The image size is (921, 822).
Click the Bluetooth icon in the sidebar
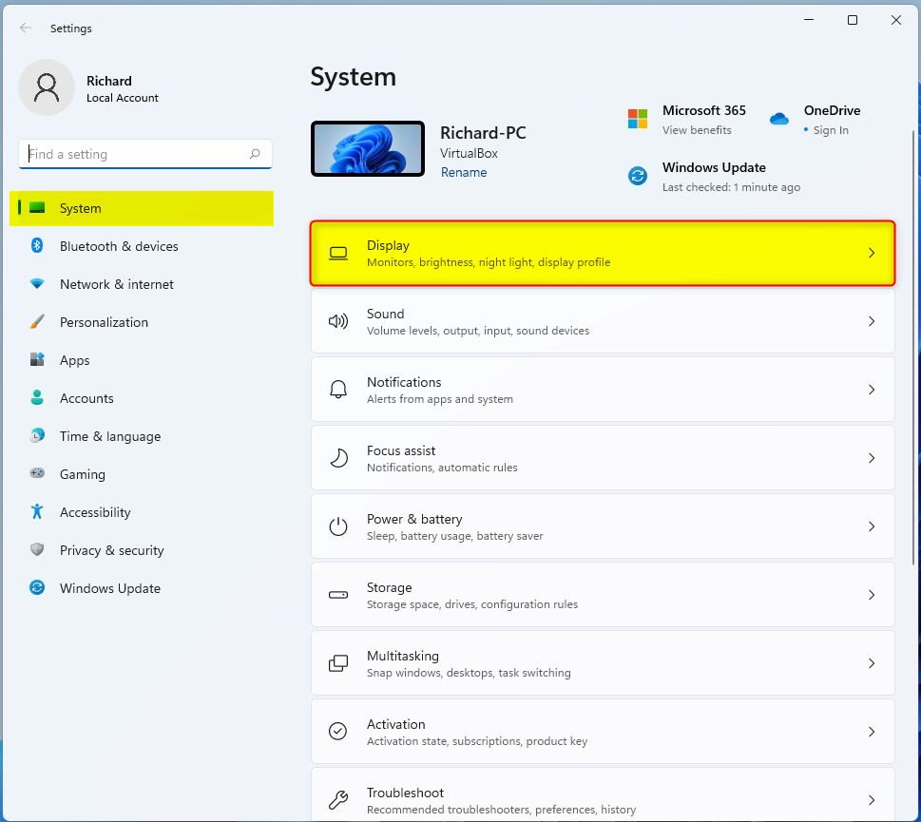click(x=37, y=246)
